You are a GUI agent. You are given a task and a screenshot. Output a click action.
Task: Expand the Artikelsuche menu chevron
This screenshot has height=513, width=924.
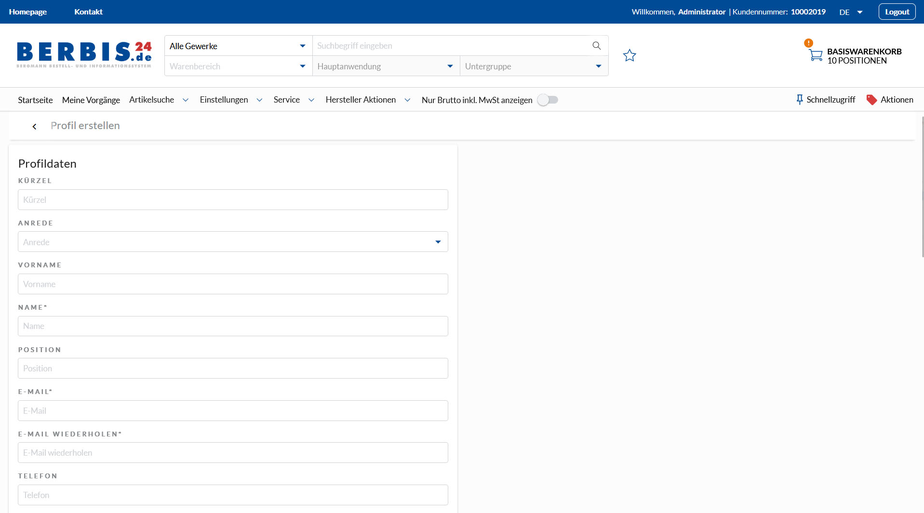(186, 100)
